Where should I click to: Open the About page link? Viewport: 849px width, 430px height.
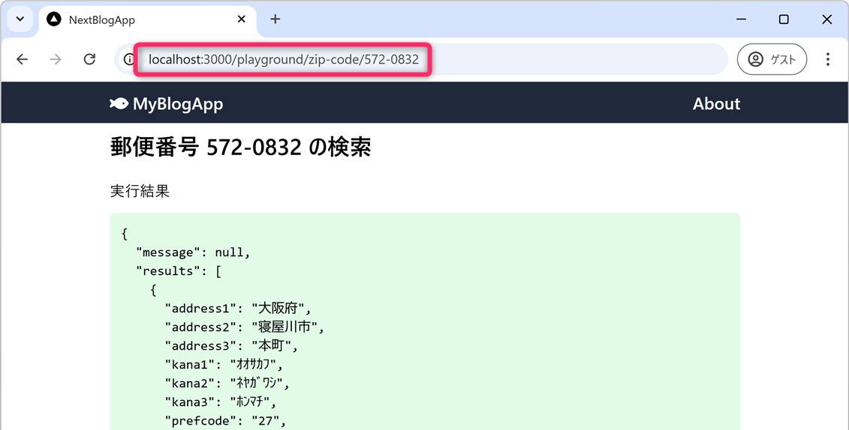(x=716, y=104)
